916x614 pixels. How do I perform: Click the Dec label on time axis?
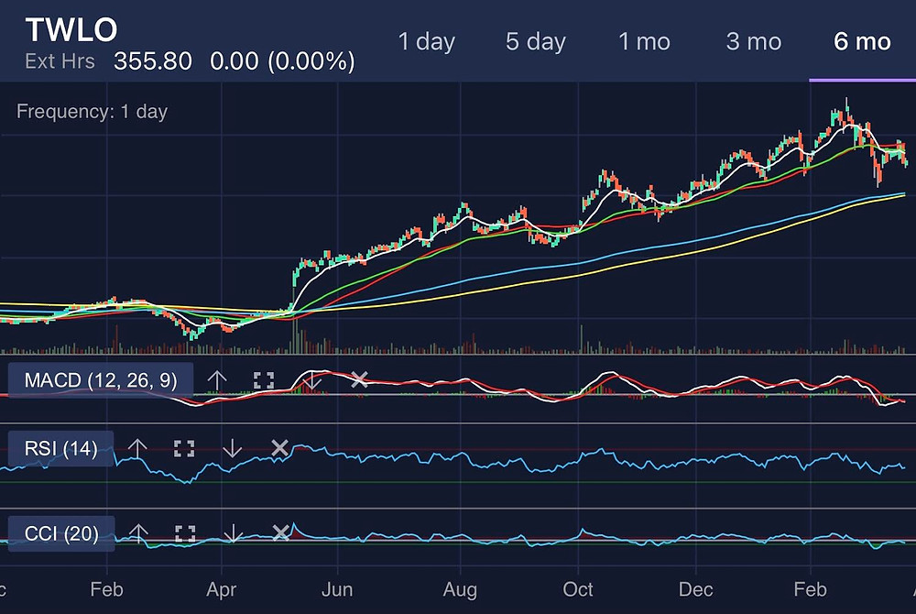pos(696,589)
